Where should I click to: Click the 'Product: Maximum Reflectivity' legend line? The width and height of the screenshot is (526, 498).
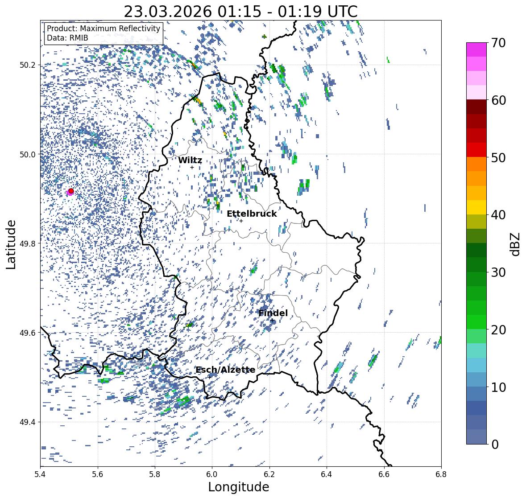coord(104,29)
